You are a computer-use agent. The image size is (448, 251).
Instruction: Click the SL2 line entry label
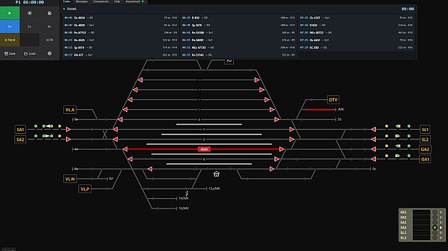click(425, 139)
